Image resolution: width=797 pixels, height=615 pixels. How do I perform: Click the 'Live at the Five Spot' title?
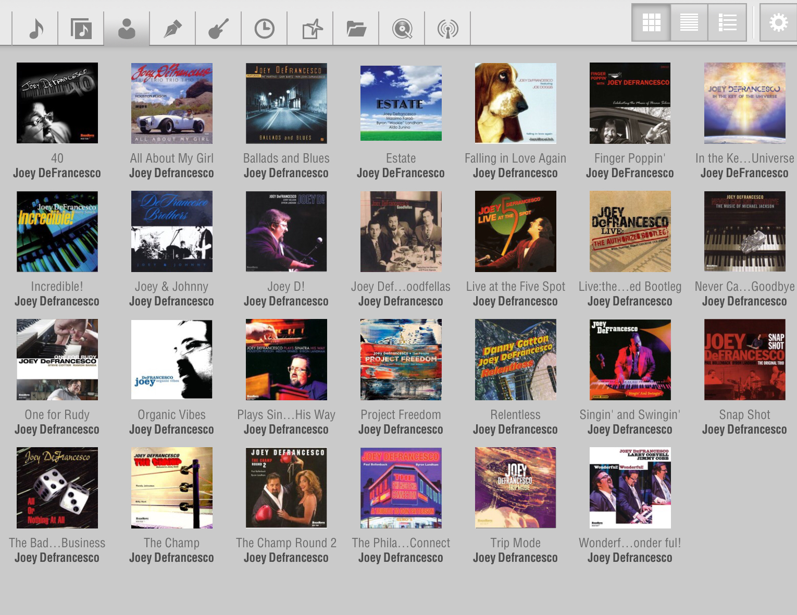pyautogui.click(x=516, y=286)
